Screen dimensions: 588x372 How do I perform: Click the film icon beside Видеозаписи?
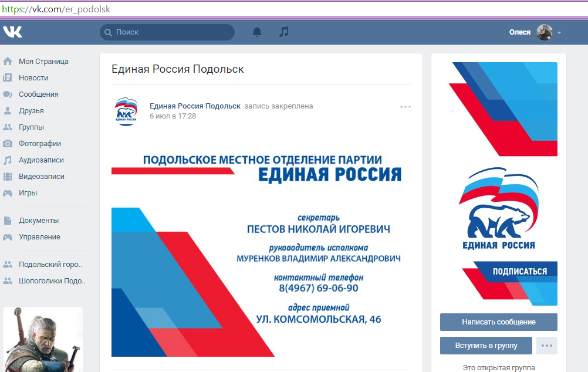pos(8,177)
